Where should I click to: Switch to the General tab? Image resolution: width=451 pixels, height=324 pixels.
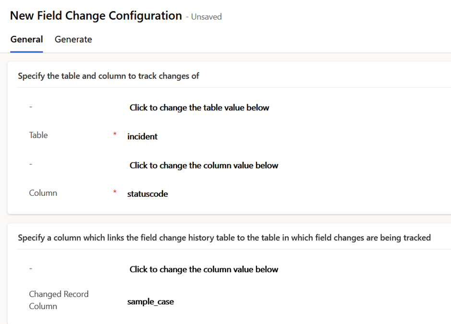pyautogui.click(x=26, y=39)
